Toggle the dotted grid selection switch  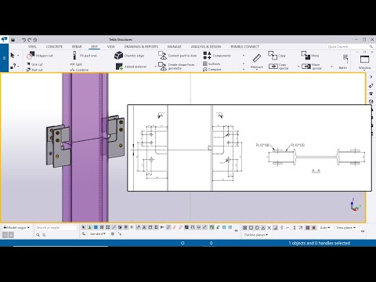pyautogui.click(x=108, y=227)
